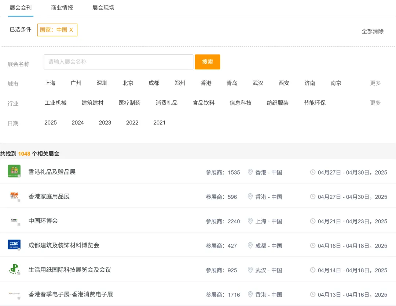Click the 香港礼品及赠品展 logo icon

14,171
